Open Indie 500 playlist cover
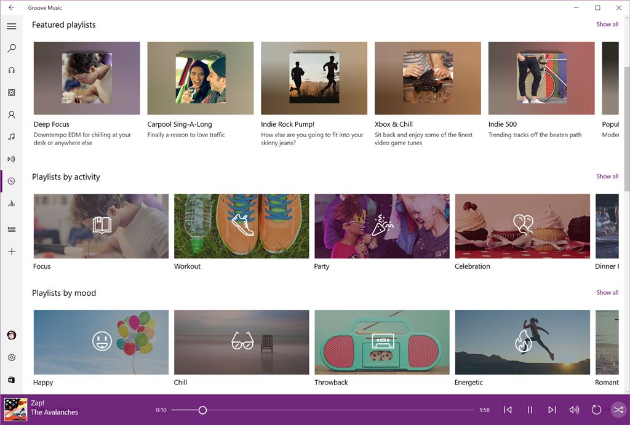This screenshot has width=630, height=425. tap(541, 78)
